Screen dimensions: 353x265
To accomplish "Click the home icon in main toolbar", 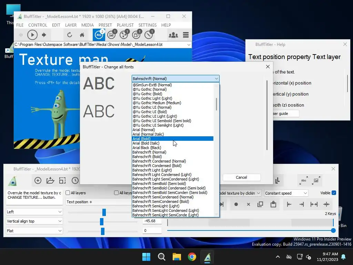I will 82,35.
